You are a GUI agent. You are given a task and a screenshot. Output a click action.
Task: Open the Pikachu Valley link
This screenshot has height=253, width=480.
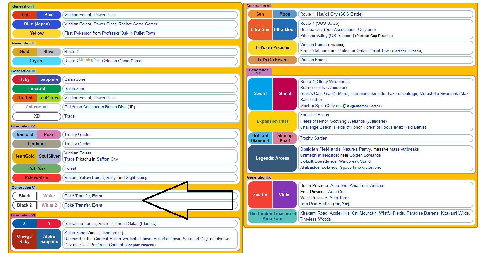click(314, 36)
